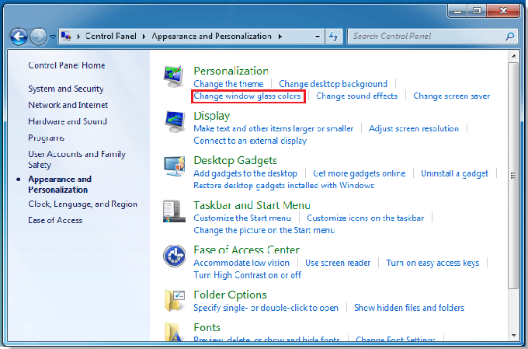Select System and Security in sidebar
This screenshot has width=528, height=349.
point(66,89)
